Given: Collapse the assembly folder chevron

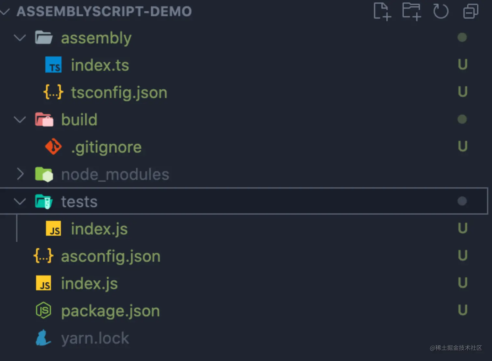Looking at the screenshot, I should click(20, 38).
